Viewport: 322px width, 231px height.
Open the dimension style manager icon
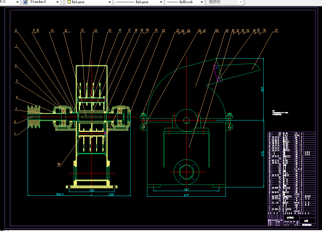[x=25, y=2]
